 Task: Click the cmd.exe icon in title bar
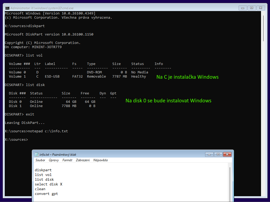pyautogui.click(x=7, y=8)
